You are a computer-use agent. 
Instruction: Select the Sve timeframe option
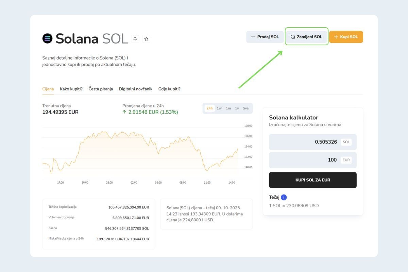pos(245,108)
